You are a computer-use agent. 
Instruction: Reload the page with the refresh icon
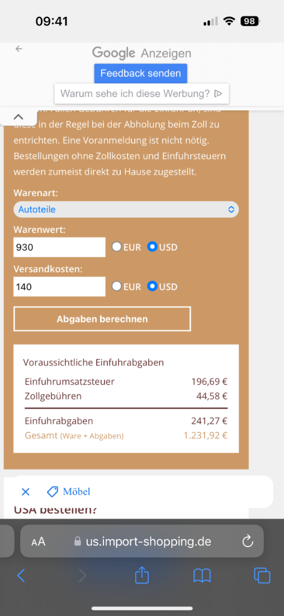pyautogui.click(x=248, y=542)
